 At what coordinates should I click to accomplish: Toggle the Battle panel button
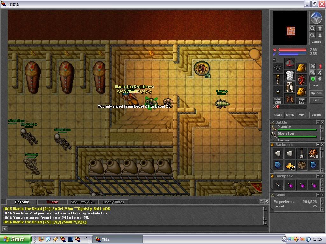(290, 115)
